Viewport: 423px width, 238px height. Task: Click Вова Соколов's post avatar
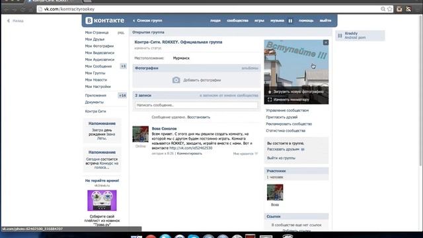(140, 134)
